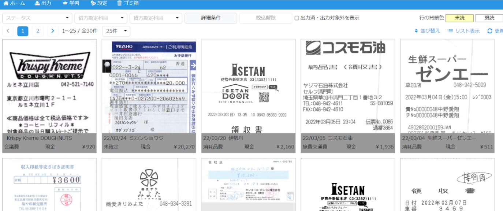The width and height of the screenshot is (503, 211).
Task: Expand the 貸方勘定科目 dropdown
Action: (x=156, y=18)
